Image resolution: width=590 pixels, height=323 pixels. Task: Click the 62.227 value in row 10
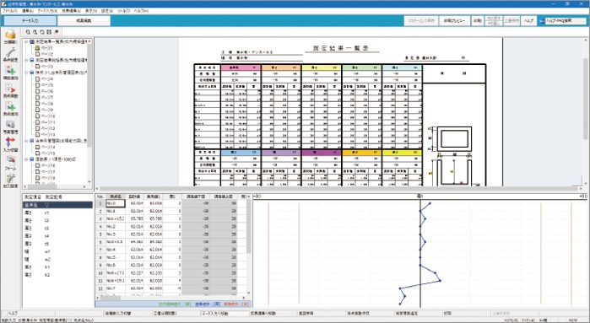pos(134,273)
